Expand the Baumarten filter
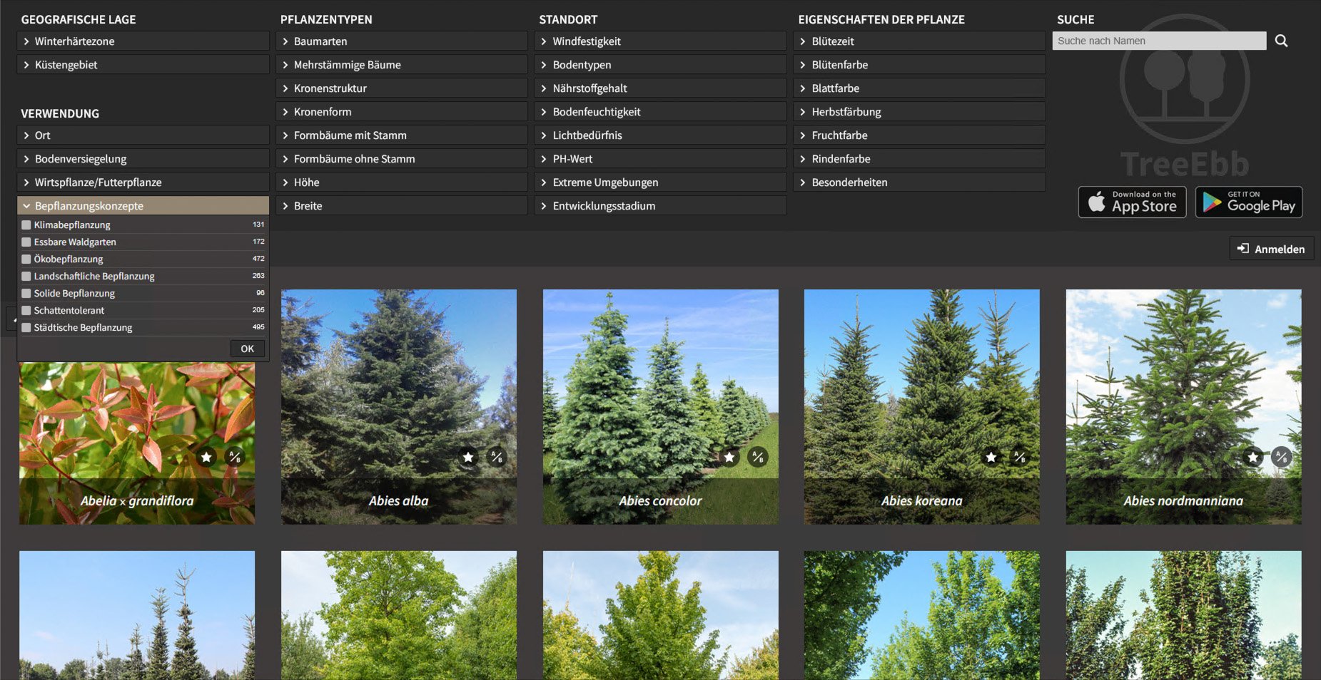 402,41
